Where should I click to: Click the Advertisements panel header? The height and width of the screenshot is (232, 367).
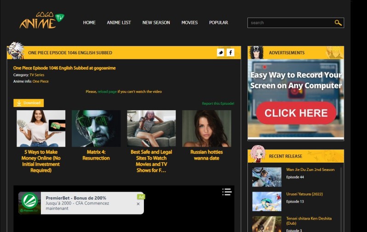[296, 53]
